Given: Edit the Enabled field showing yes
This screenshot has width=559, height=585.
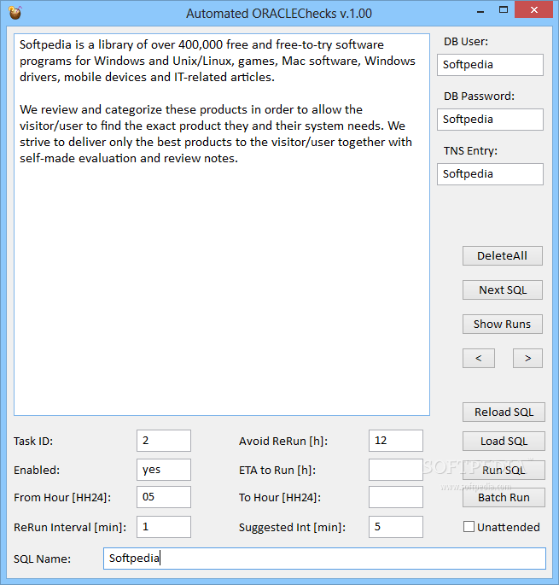Looking at the screenshot, I should [164, 470].
